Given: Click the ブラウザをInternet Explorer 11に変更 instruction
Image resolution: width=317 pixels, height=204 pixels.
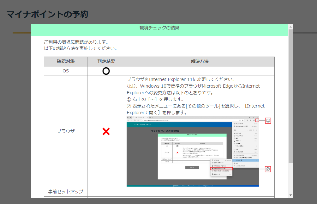Looking at the screenshot, I should point(181,79).
